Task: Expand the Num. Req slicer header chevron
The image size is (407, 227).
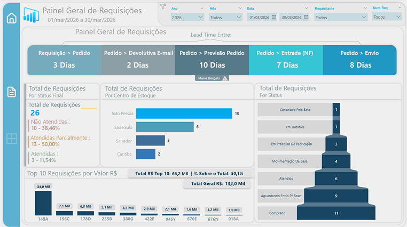Action: pos(400,8)
